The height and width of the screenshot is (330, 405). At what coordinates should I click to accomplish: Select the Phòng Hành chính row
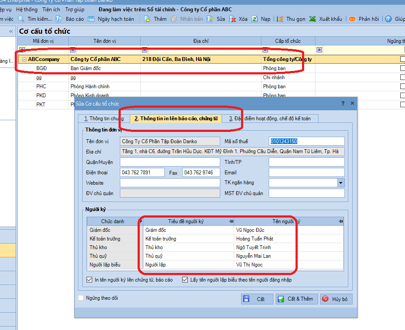click(x=211, y=86)
